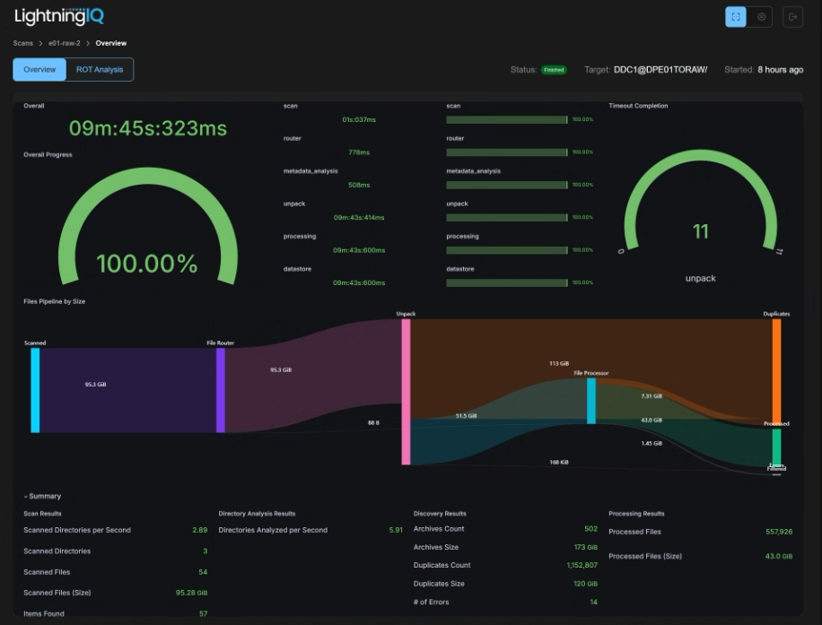
Task: Click the fullscreen view icon
Action: pyautogui.click(x=735, y=17)
